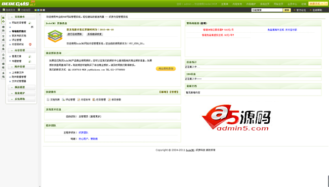The height and width of the screenshot is (187, 329).
Task: Switch to the 核心 vertical tab
Action: coord(3,20)
